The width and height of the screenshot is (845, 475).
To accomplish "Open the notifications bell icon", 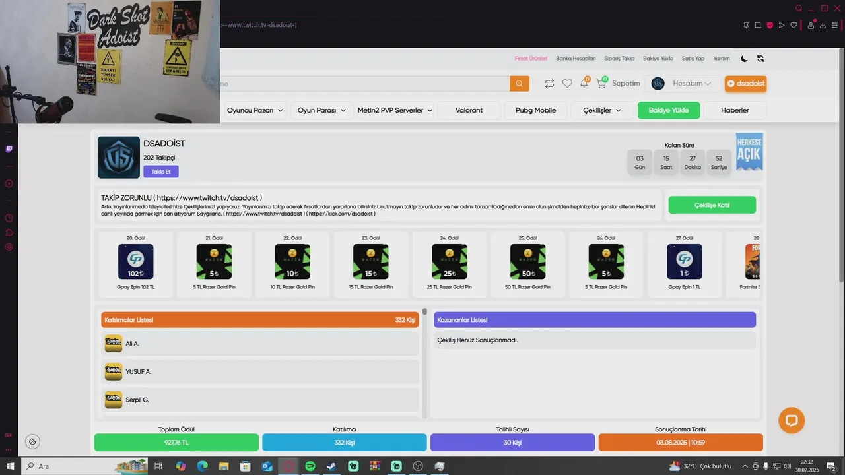I will [584, 83].
